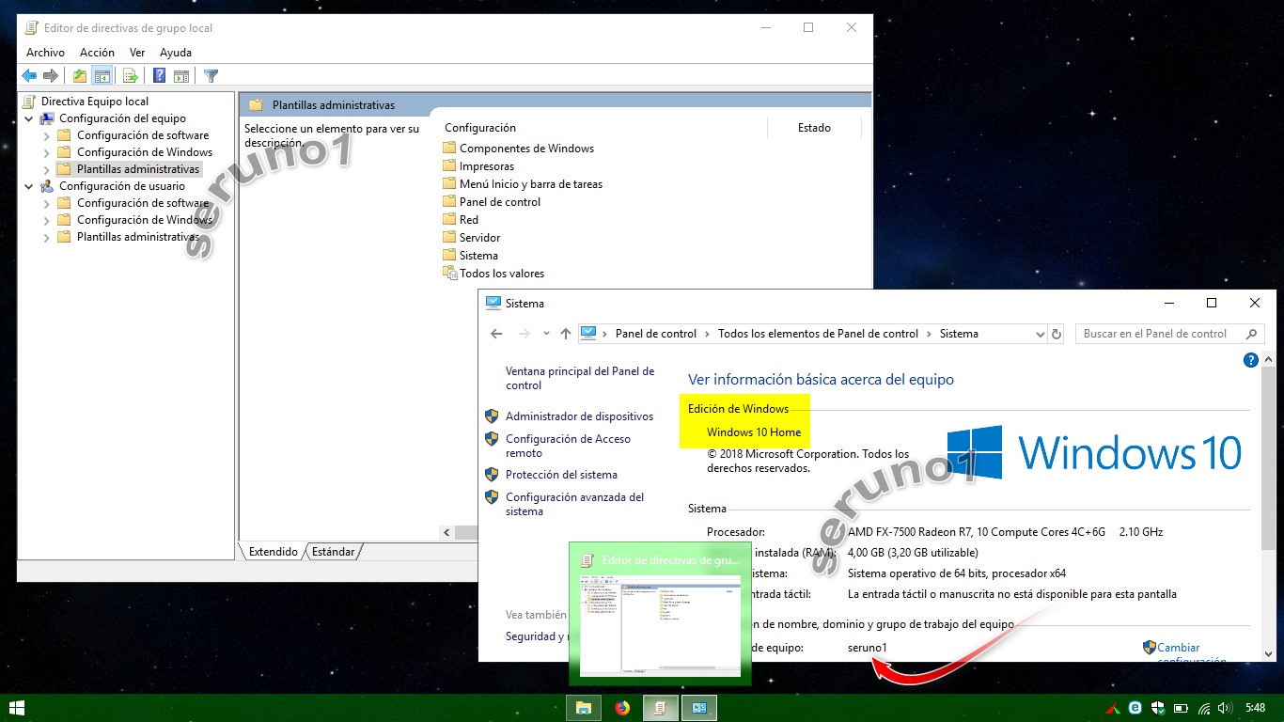Open the address bar history dropdown
This screenshot has height=722, width=1284.
tap(1040, 334)
